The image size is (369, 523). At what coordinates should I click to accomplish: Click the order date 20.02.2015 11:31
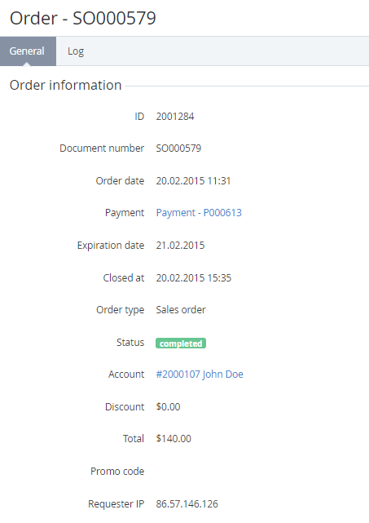[x=194, y=181]
